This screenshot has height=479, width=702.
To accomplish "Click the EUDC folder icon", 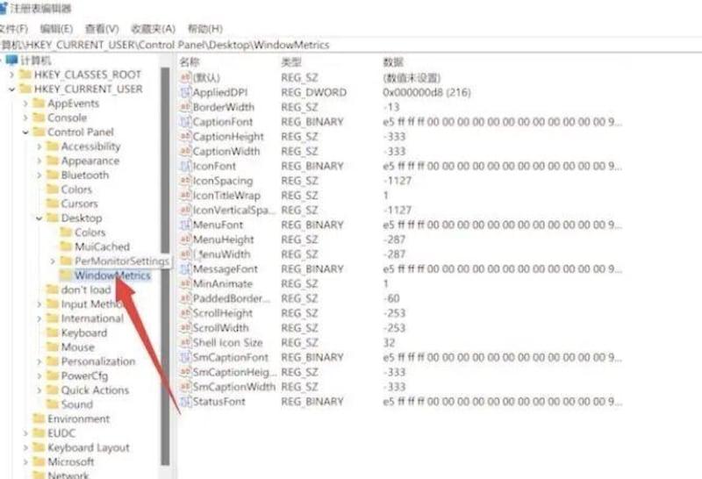I will pos(39,433).
